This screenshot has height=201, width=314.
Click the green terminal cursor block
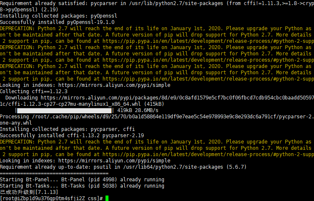tap(107, 198)
